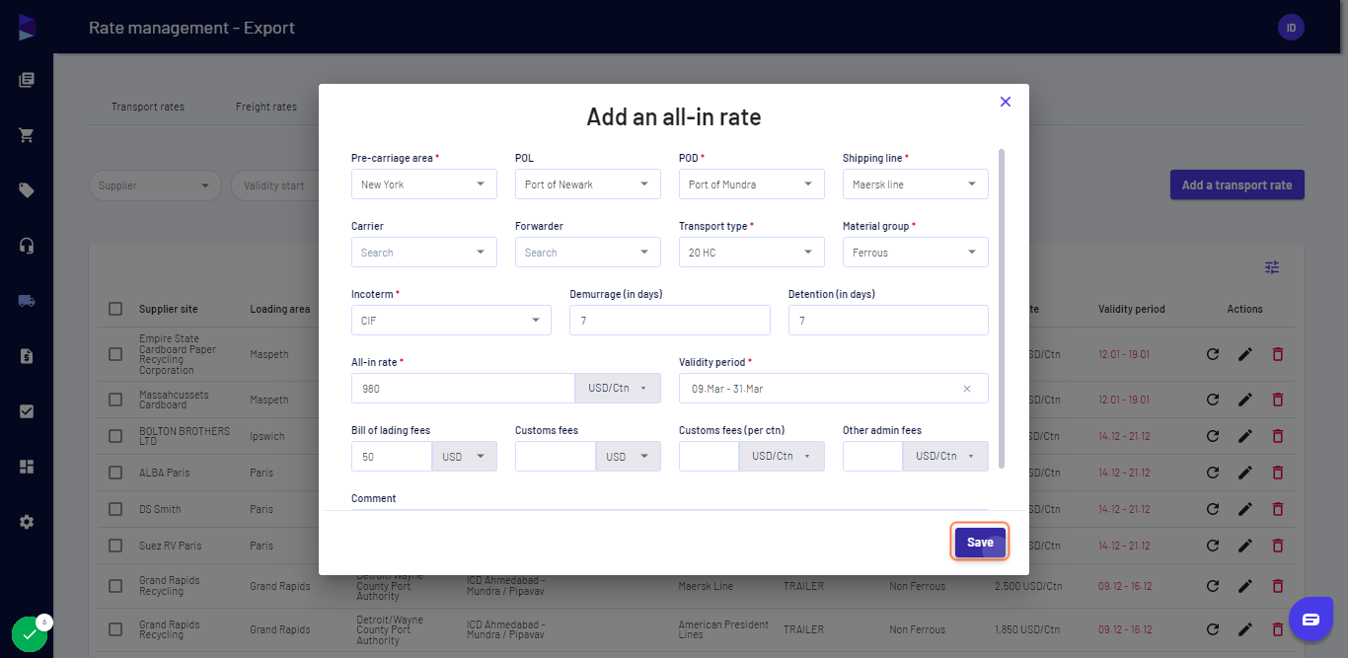The width and height of the screenshot is (1348, 658).
Task: Refresh the Suez RV Paris row
Action: point(1213,546)
